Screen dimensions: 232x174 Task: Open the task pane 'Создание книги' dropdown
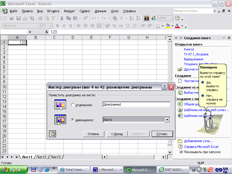click(x=224, y=38)
